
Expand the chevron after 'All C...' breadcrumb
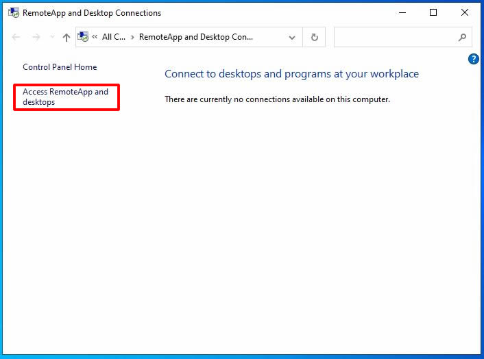click(x=132, y=37)
